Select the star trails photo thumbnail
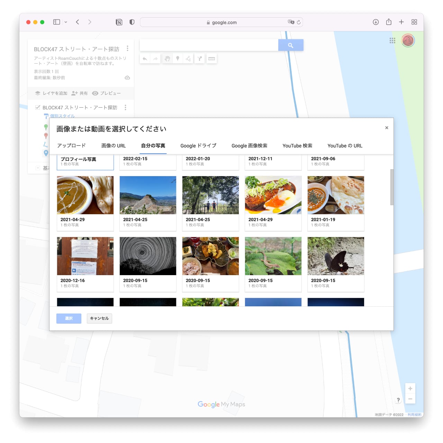443x443 pixels. 148,256
